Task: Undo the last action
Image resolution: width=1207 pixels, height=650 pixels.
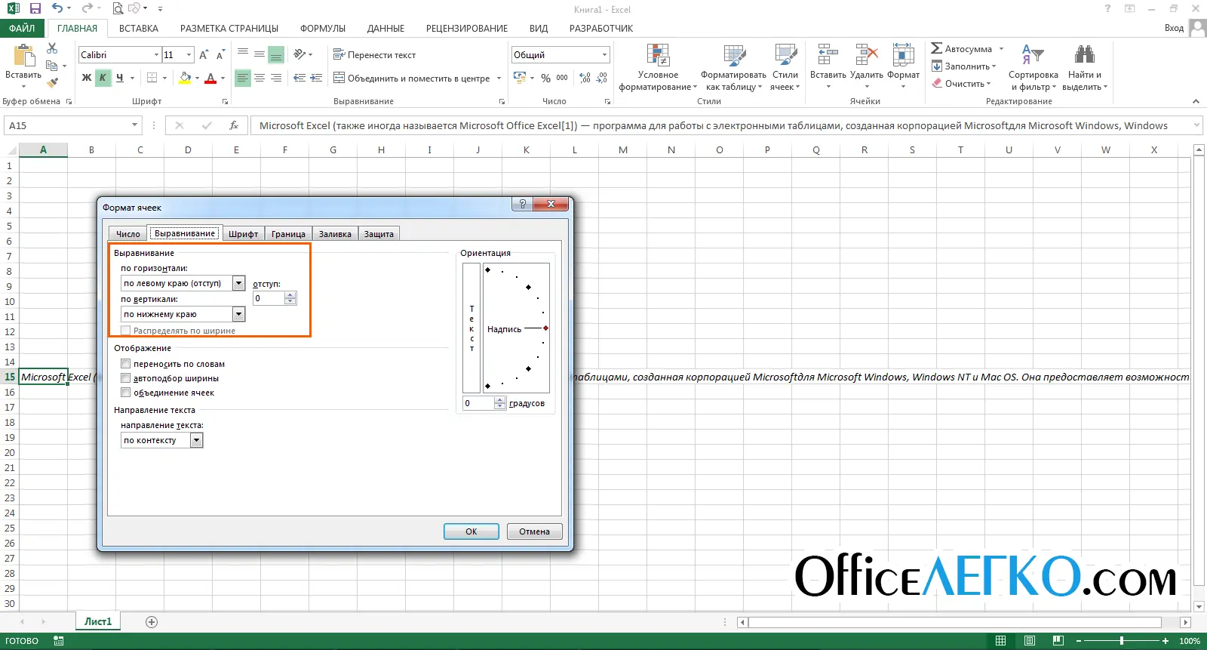Action: (57, 9)
